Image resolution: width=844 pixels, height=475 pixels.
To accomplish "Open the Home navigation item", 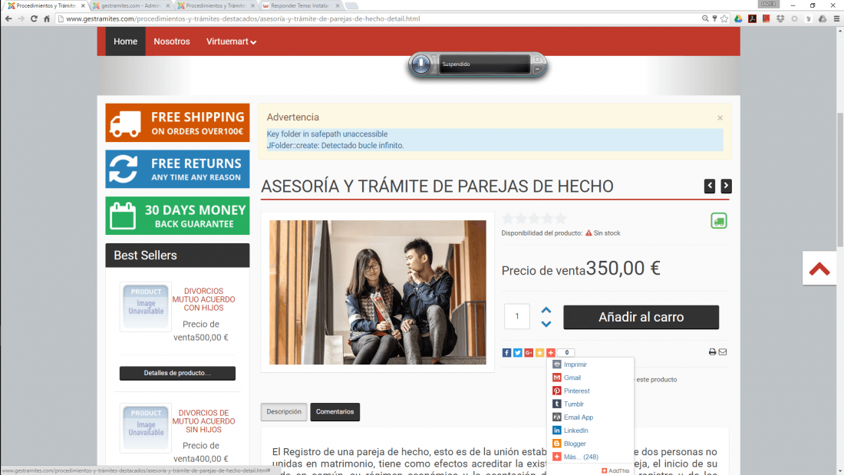I will [125, 41].
